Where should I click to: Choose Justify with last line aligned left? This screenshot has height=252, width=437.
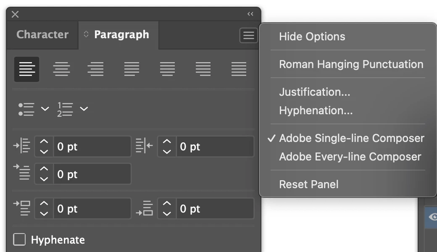click(132, 69)
